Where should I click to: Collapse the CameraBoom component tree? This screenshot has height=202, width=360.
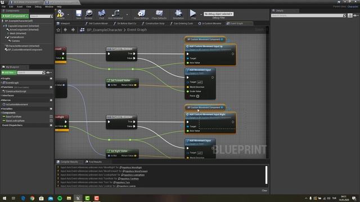point(6,37)
